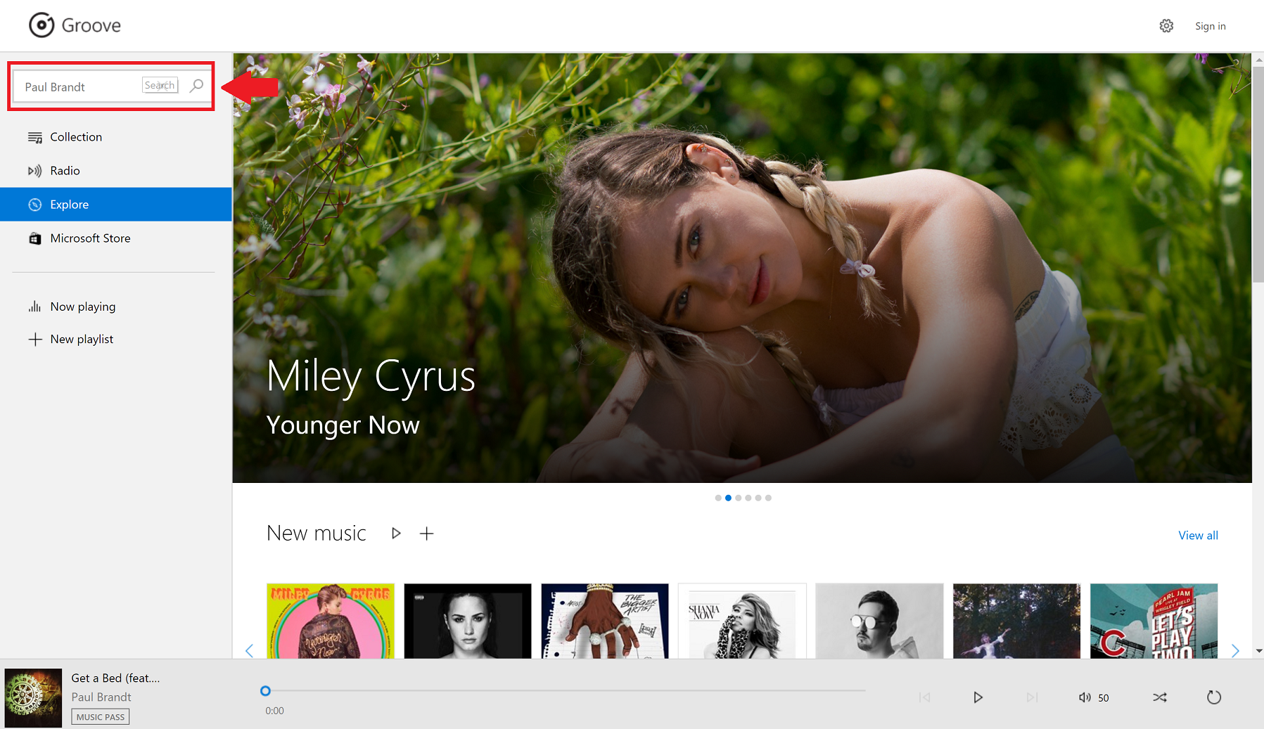1264x729 pixels.
Task: Open the Miley Cyrus Younger Now banner
Action: pyautogui.click(x=742, y=268)
